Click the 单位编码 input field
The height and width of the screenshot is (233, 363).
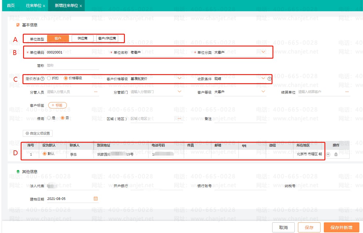(73, 53)
